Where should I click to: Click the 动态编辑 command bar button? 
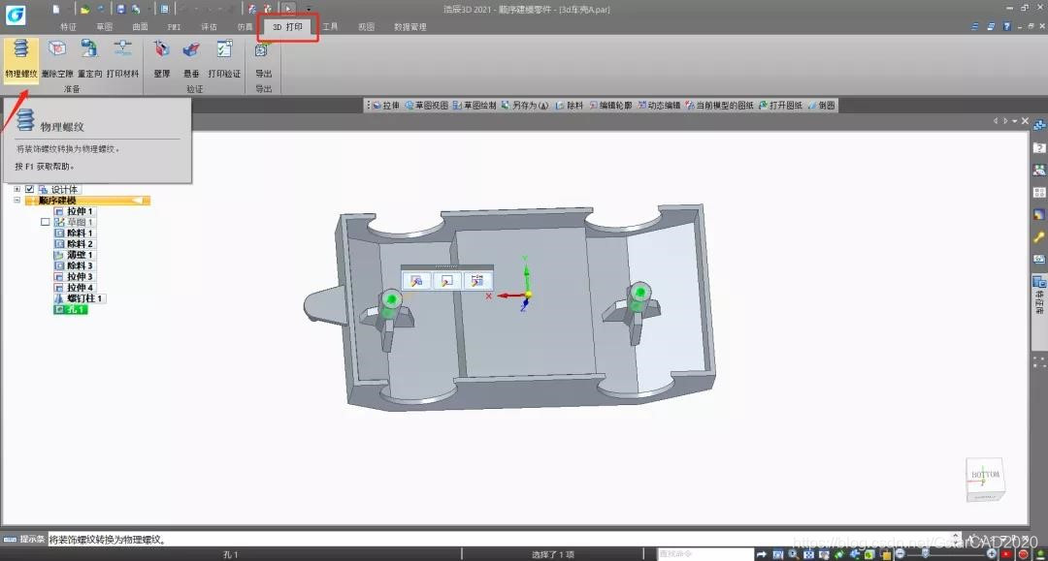pos(659,106)
